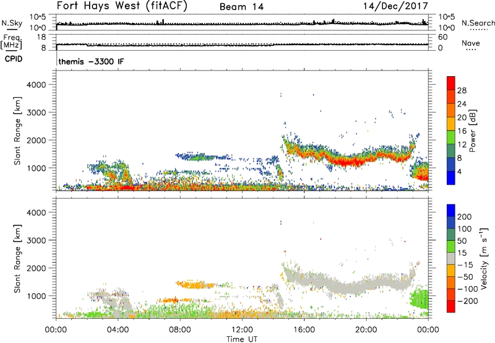
Task: Click the plot title "Fort Hays West (fitACF)"
Action: 121,6
